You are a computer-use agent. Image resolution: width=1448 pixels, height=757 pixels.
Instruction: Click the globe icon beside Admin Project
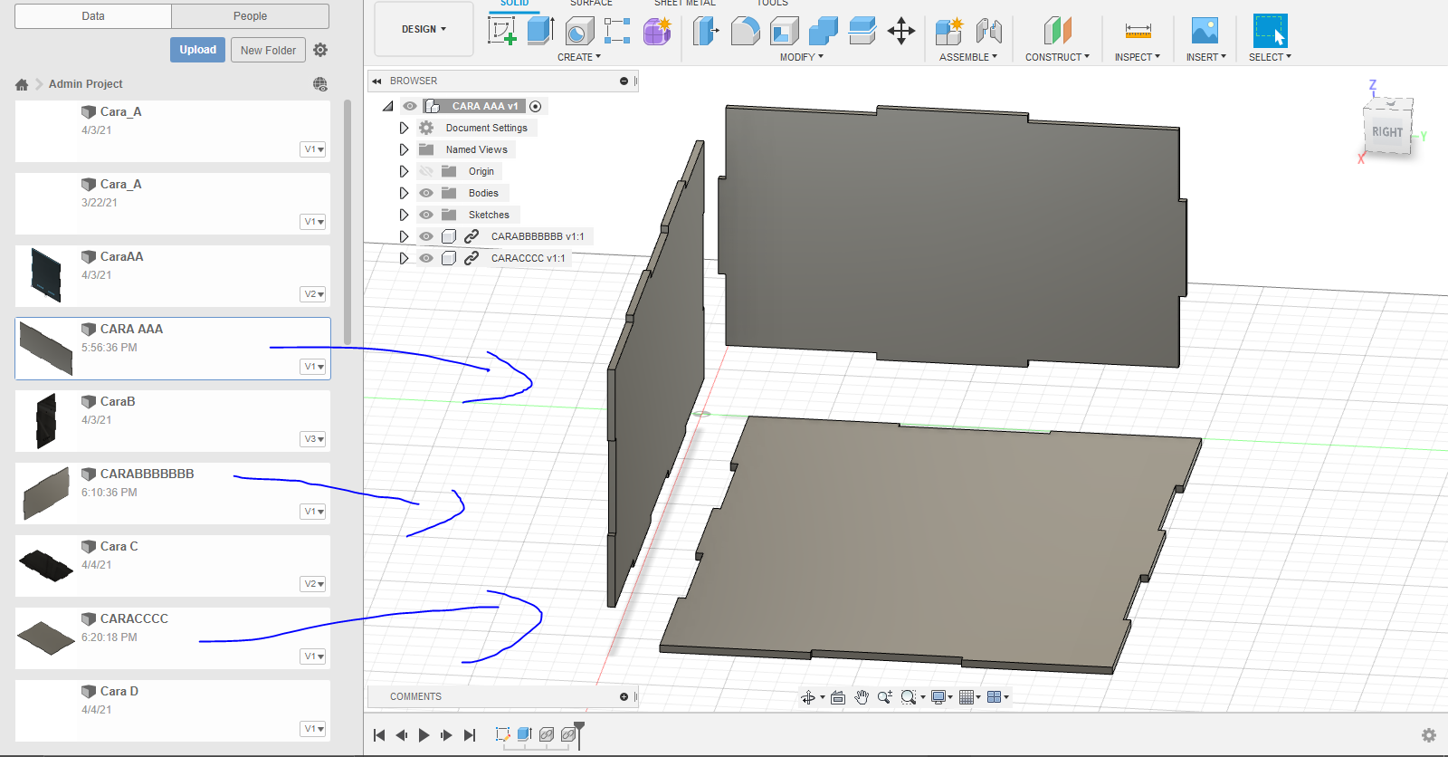coord(320,84)
